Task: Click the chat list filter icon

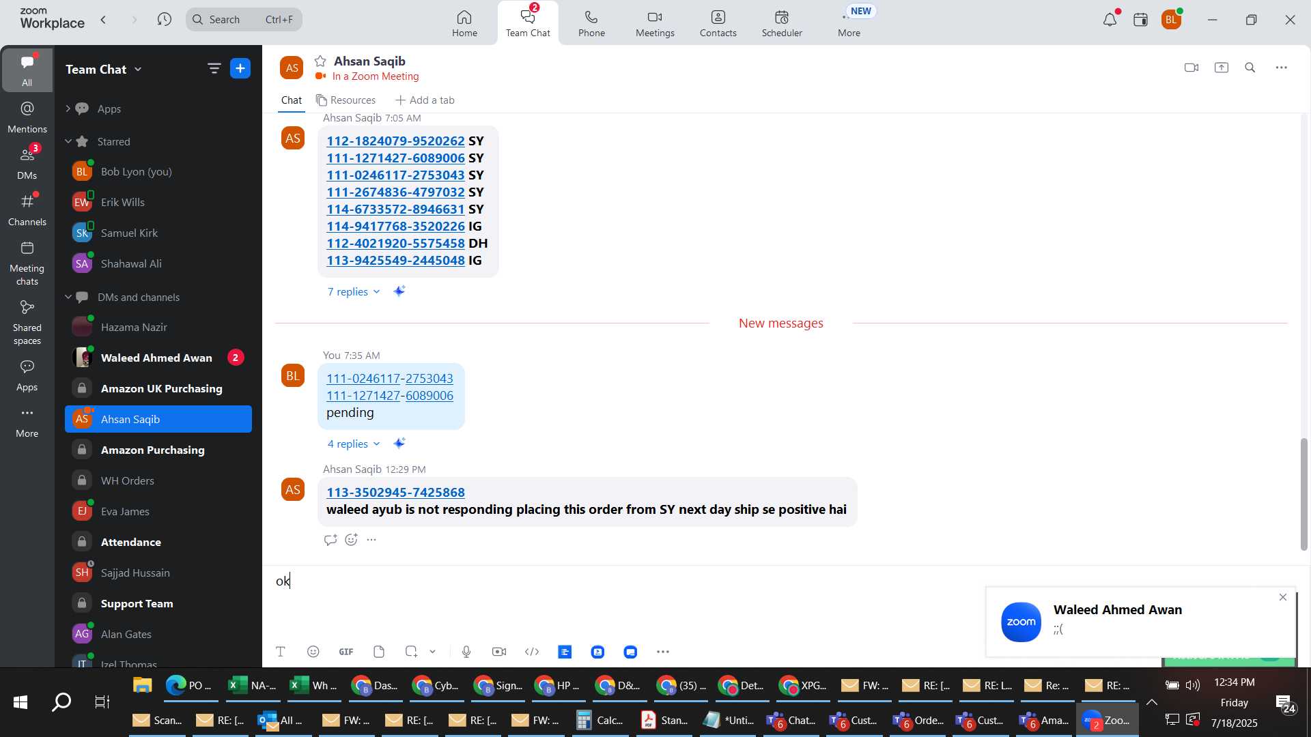Action: 214,68
